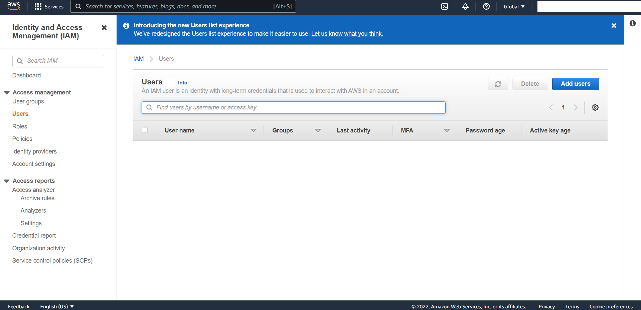Open Roles in the IAM sidebar
Image resolution: width=641 pixels, height=310 pixels.
click(19, 126)
